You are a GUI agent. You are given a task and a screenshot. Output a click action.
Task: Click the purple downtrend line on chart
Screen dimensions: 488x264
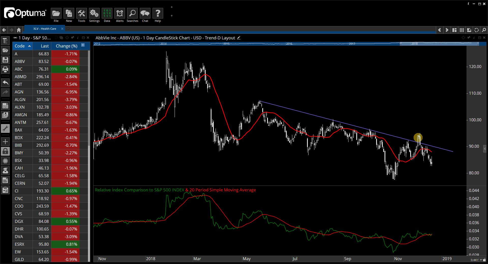(356, 126)
